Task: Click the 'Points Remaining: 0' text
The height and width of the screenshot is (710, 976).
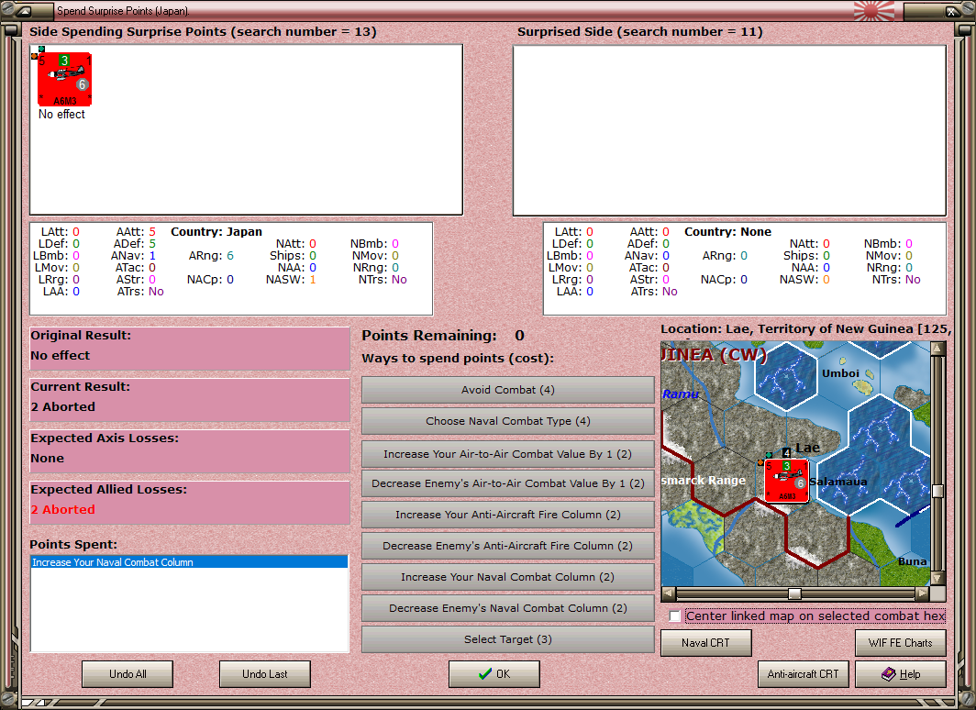Action: (x=443, y=336)
